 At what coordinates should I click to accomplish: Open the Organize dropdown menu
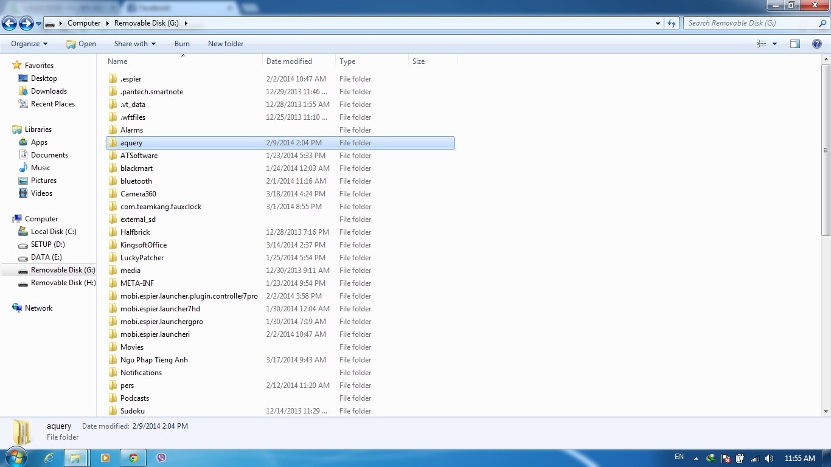pos(29,44)
